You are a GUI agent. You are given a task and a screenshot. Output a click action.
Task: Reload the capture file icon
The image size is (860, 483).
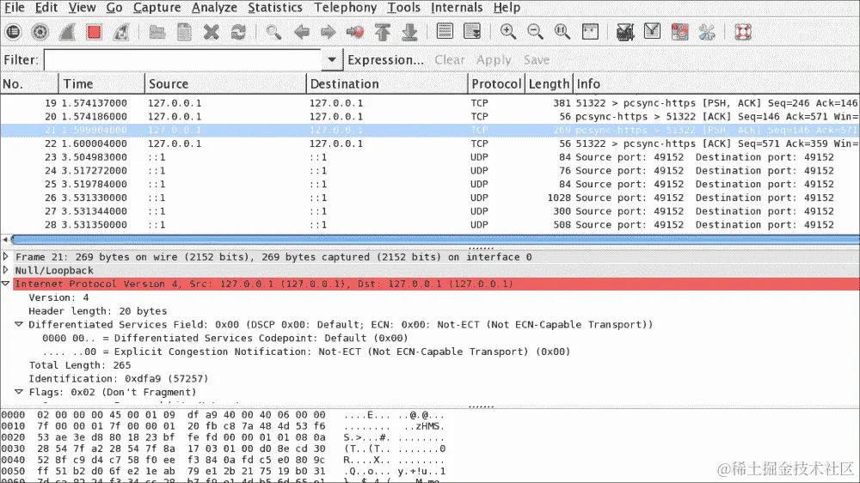pyautogui.click(x=238, y=33)
